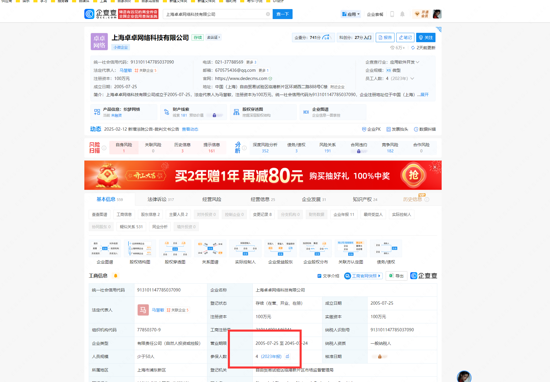Open the 发票抬头 link

397,129
